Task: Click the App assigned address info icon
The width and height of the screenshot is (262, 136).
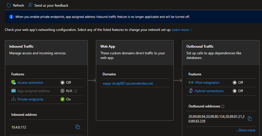Action: 76,91
